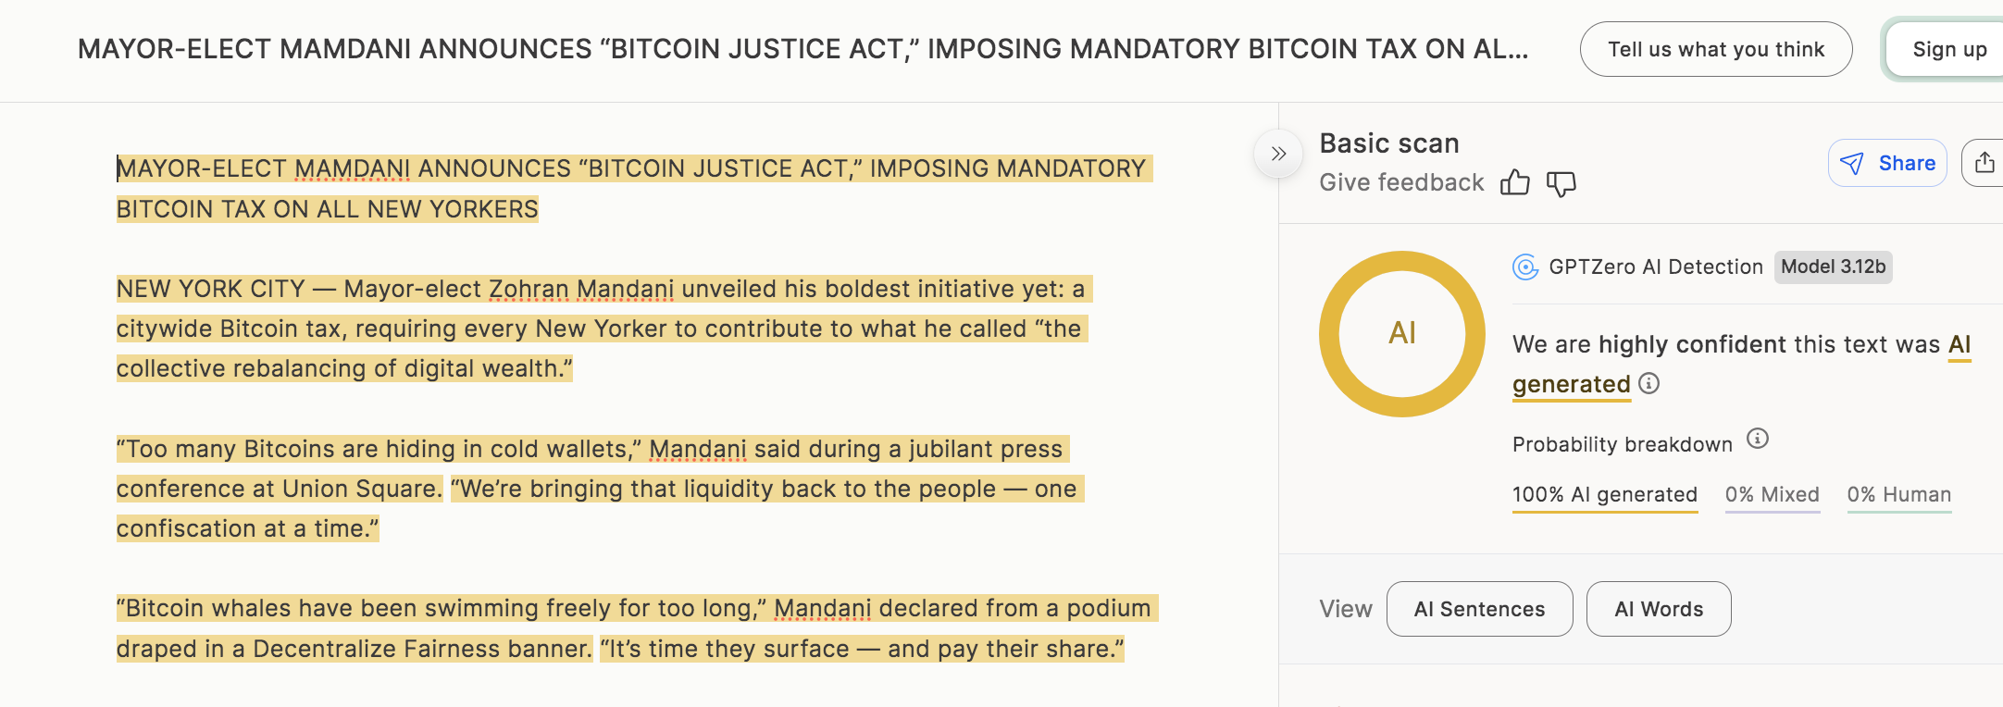Viewport: 2003px width, 707px height.
Task: Open the Sign up button
Action: [x=1948, y=49]
